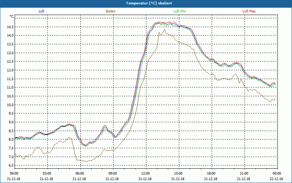Click the '21.12.18' date under 18:00
Screen dimensions: 292x183
click(x=211, y=179)
